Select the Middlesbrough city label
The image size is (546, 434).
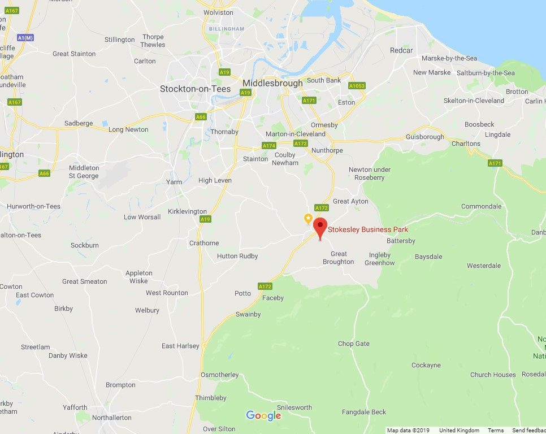click(272, 83)
